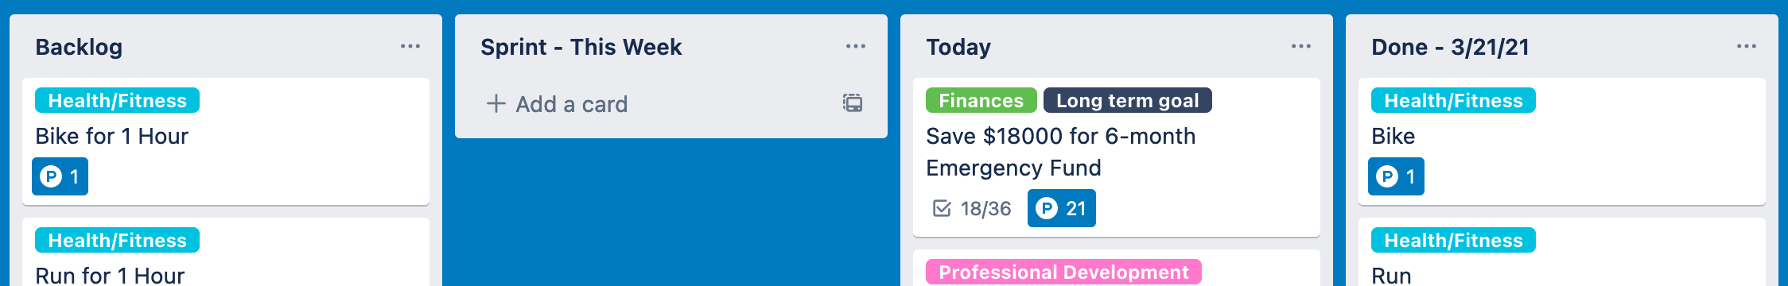Click Add a card in Sprint list
Viewport: 1788px width, 286px height.
tap(571, 103)
